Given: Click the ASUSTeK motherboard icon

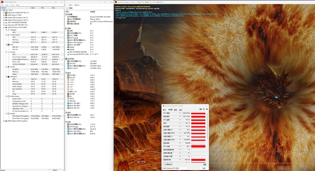Looking at the screenshot, I should 6,13.
